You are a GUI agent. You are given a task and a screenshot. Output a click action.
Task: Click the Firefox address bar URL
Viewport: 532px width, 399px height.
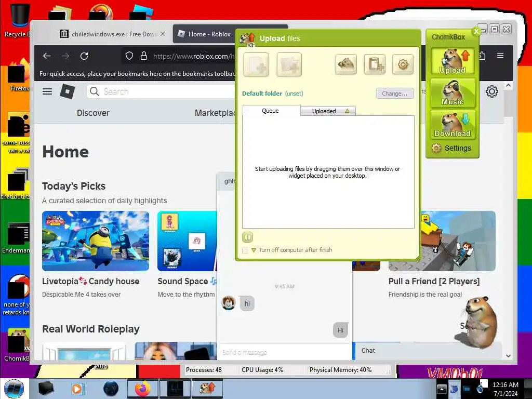[194, 56]
